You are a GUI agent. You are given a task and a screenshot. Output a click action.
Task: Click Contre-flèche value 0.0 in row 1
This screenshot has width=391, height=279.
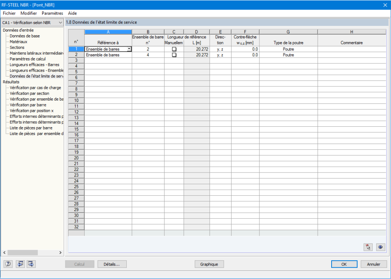pos(246,49)
